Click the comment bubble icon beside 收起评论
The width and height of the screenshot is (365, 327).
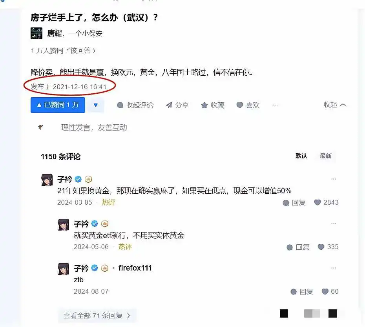pos(120,105)
